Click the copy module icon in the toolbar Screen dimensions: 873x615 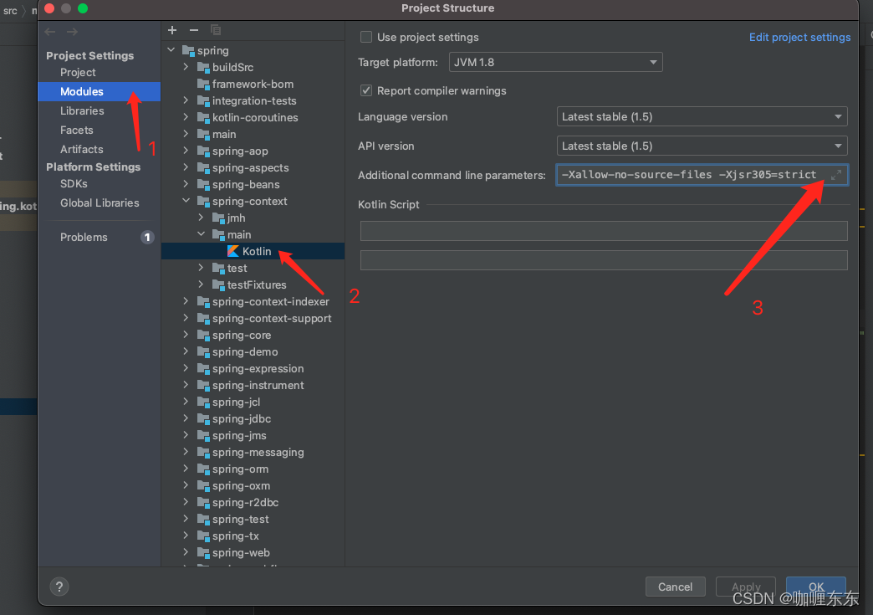pos(215,29)
